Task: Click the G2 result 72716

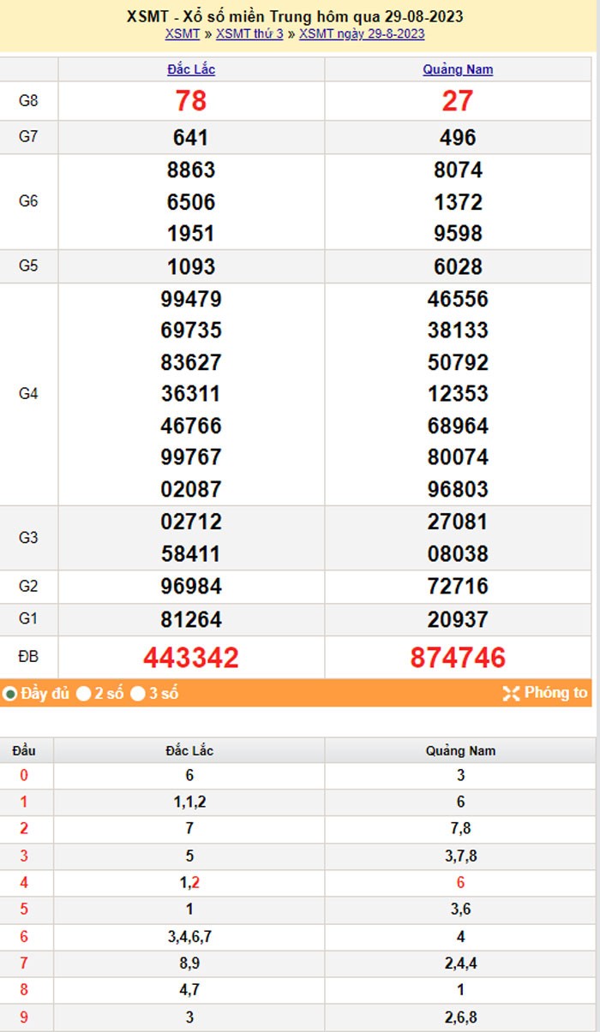Action: coord(458,587)
